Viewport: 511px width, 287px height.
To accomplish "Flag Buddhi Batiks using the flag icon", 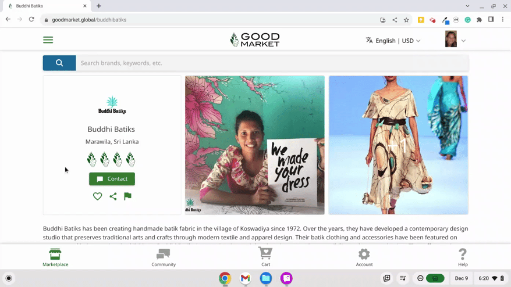I will tap(127, 196).
